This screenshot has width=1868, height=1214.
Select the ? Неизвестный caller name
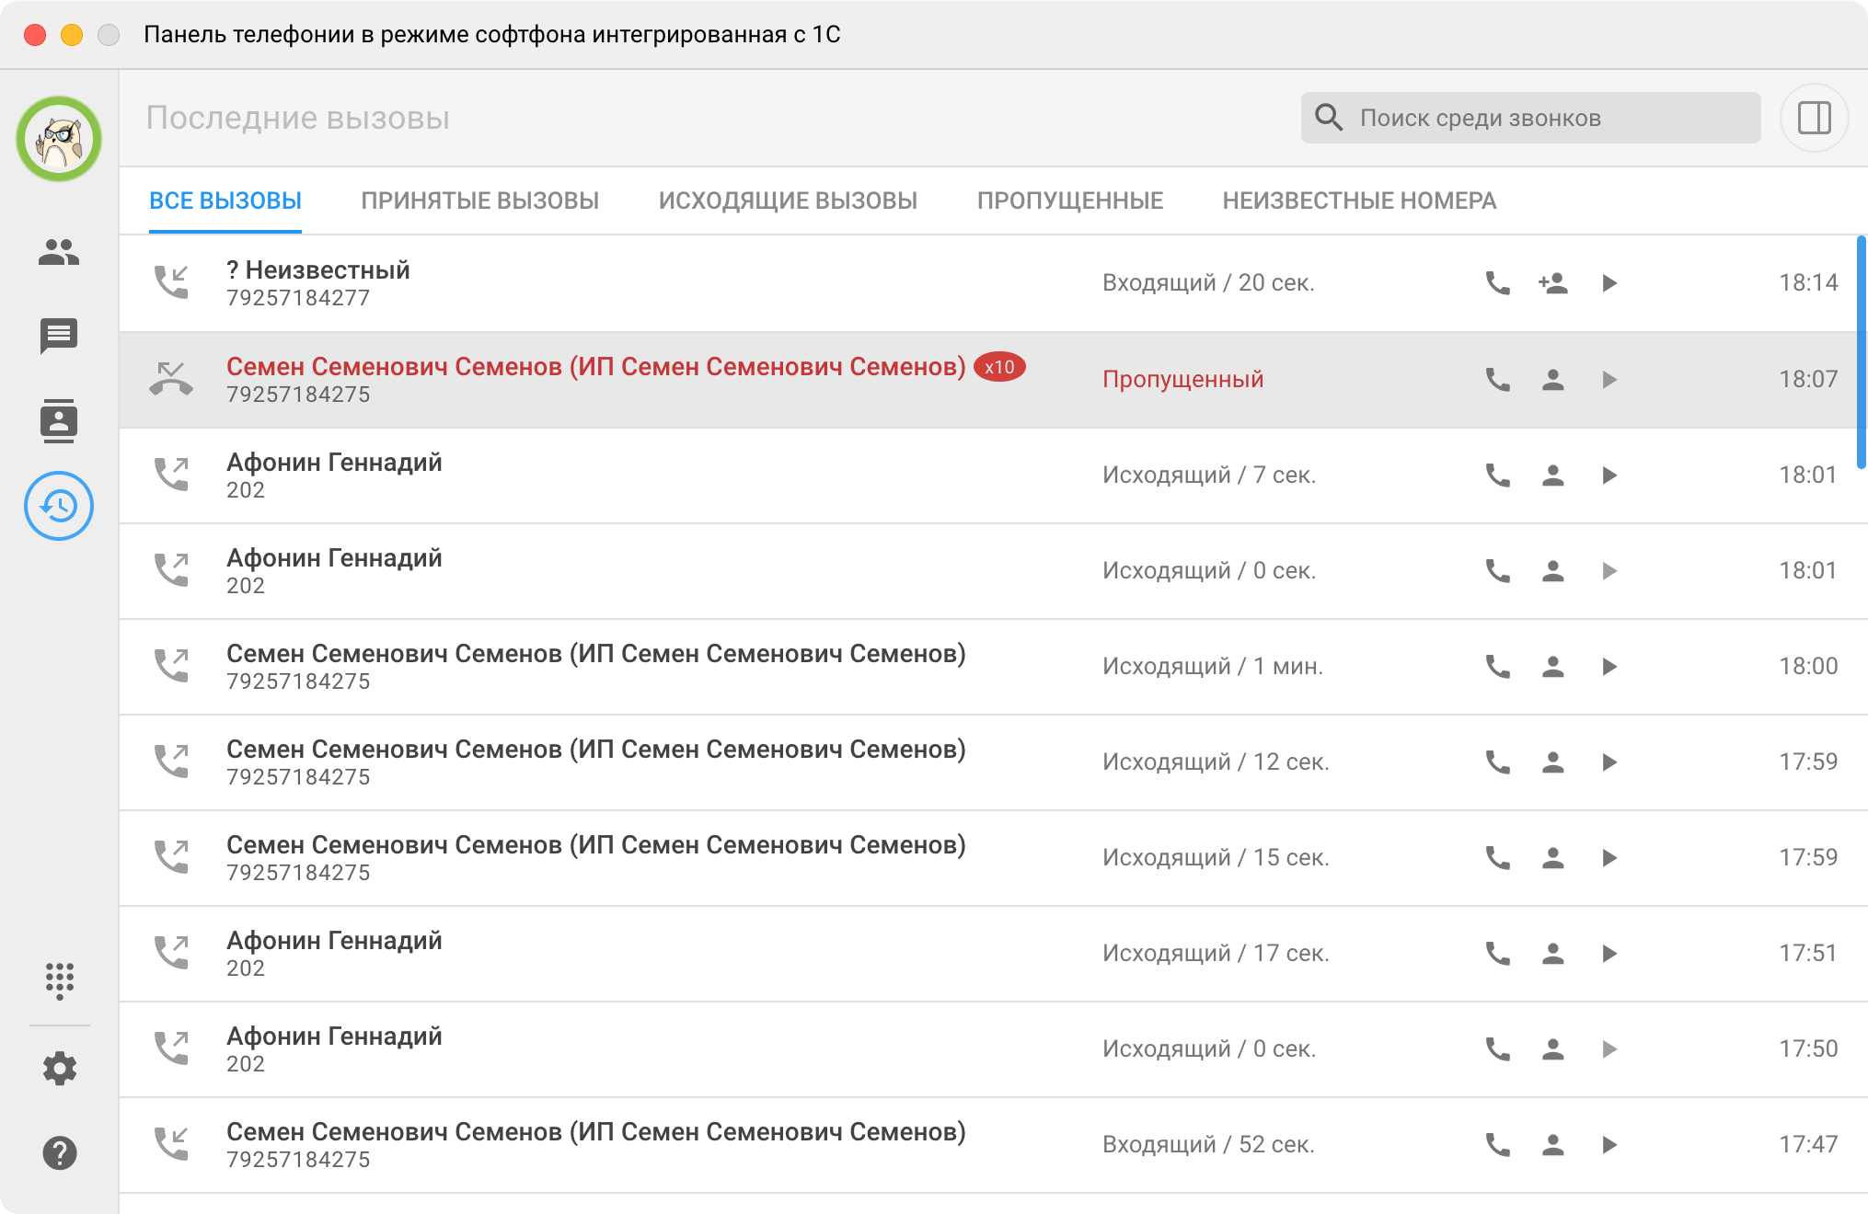click(x=318, y=269)
